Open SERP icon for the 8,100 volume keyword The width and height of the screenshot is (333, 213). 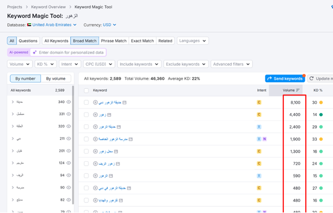(x=124, y=103)
